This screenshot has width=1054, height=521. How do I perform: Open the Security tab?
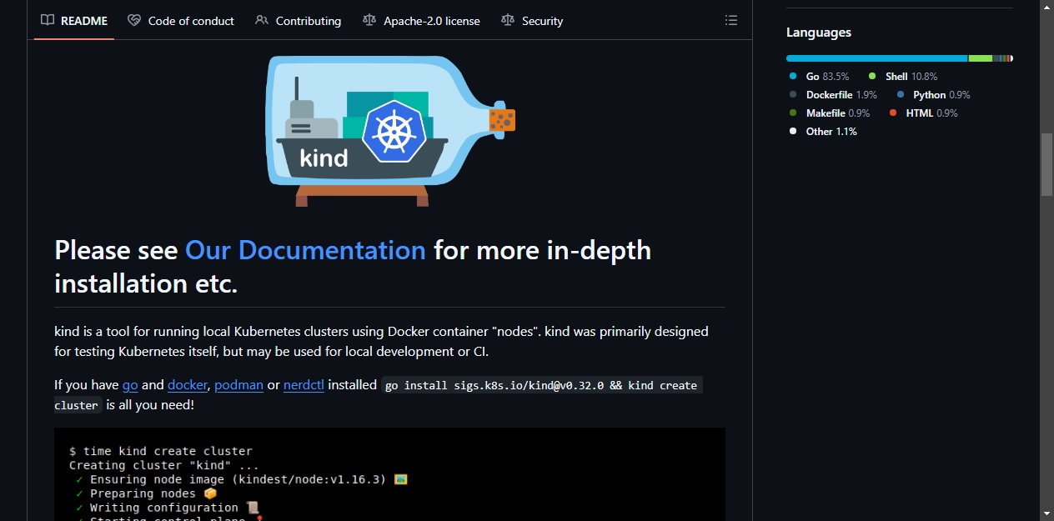(532, 21)
